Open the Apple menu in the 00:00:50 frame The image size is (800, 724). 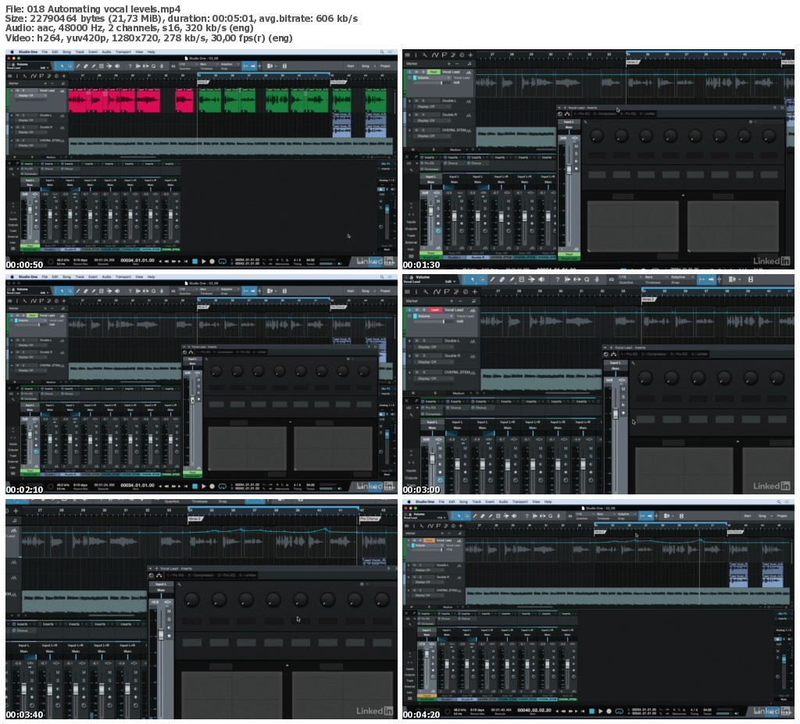(12, 52)
